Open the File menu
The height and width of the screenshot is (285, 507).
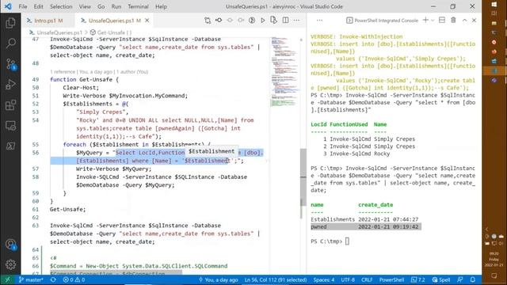[23, 6]
